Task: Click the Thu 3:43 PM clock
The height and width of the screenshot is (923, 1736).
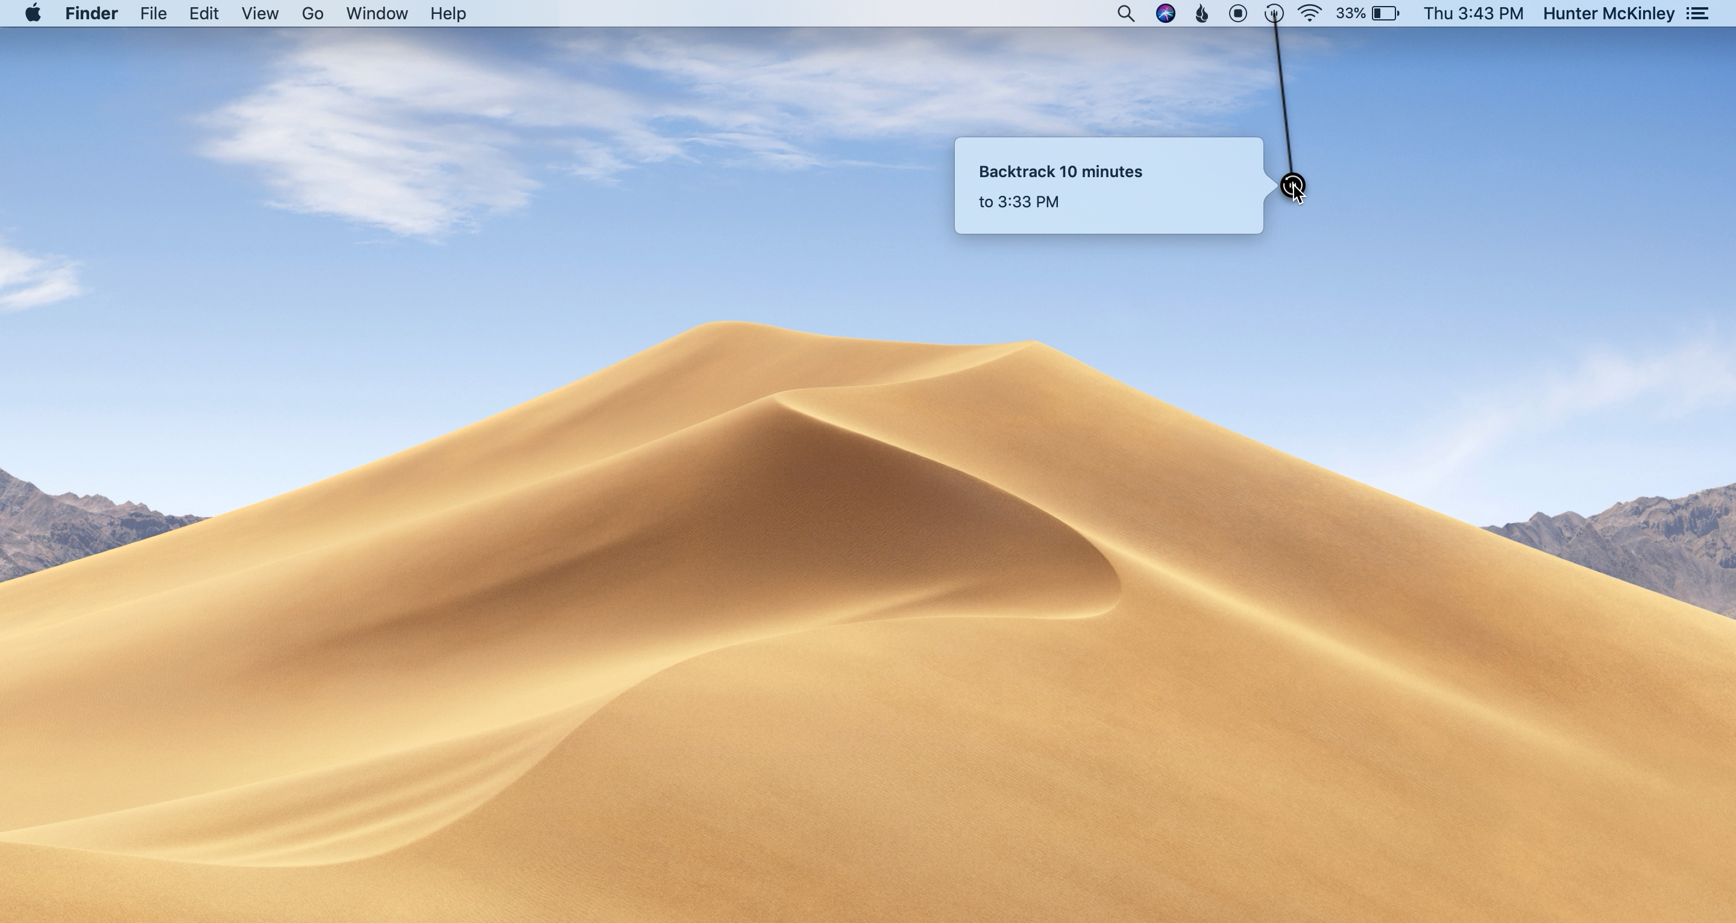Action: click(x=1473, y=13)
